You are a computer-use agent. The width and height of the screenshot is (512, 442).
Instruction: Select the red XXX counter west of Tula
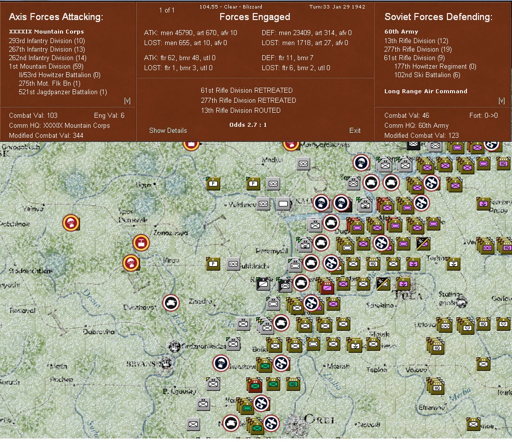point(326,287)
